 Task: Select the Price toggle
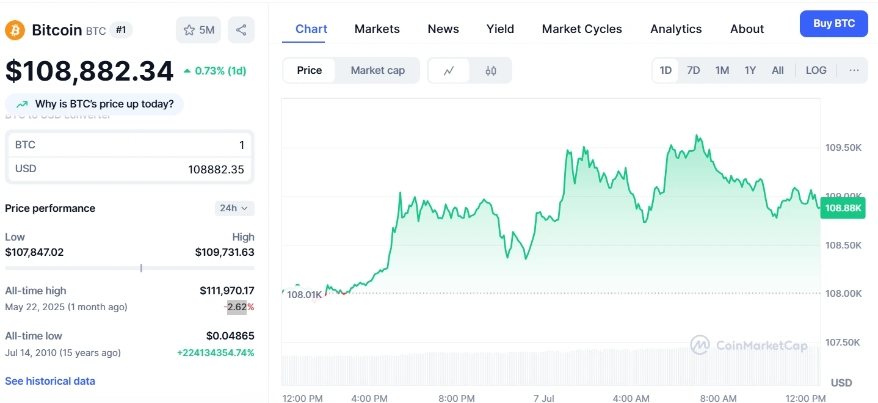pos(310,70)
